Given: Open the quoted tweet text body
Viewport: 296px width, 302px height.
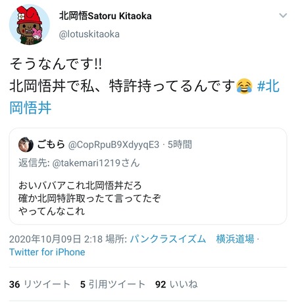Looking at the screenshot, I should click(x=89, y=198).
